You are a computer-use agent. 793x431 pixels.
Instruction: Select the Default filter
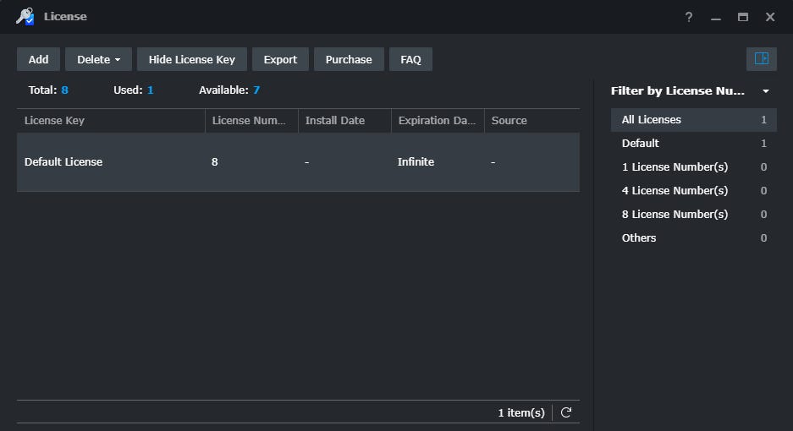693,144
